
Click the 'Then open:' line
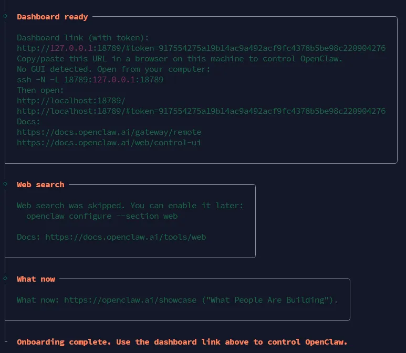pyautogui.click(x=40, y=90)
